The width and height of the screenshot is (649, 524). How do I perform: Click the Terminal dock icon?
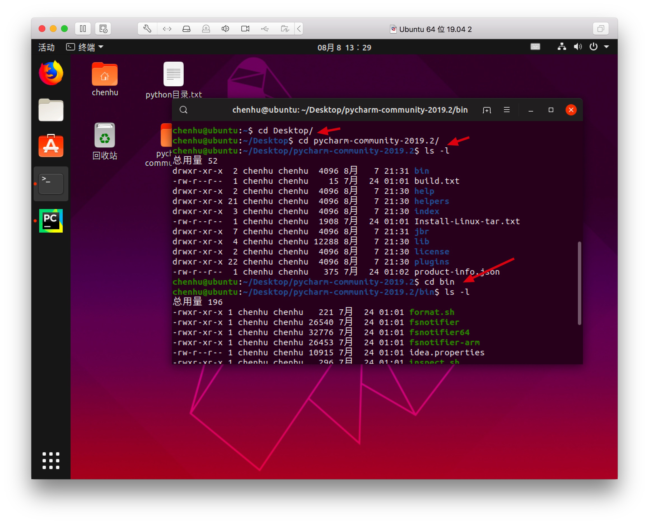tap(51, 184)
